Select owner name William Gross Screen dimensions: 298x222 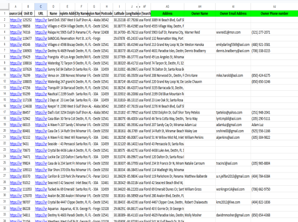tap(200, 189)
